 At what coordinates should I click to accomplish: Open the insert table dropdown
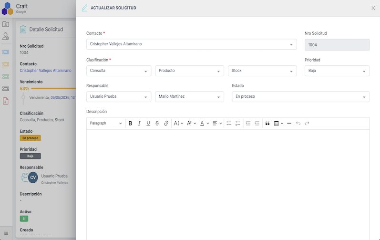pyautogui.click(x=278, y=124)
